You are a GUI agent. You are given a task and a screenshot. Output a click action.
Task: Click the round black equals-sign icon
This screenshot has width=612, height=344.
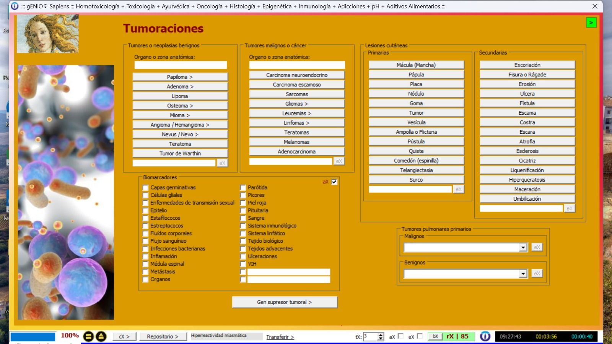88,336
